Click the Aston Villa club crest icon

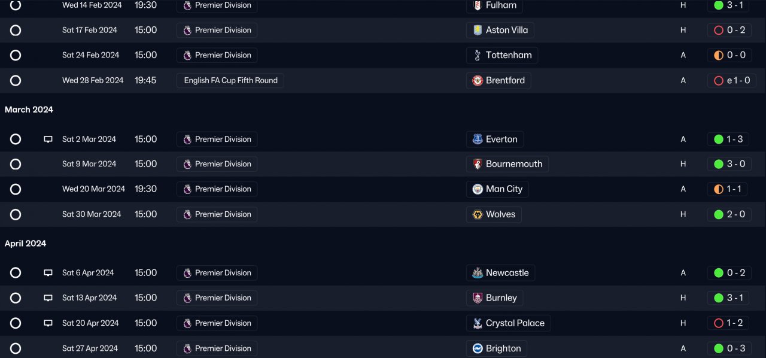[478, 30]
